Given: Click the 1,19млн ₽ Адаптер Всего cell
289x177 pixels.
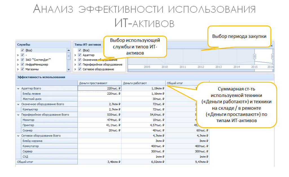Looking at the screenshot, I should [143, 88].
